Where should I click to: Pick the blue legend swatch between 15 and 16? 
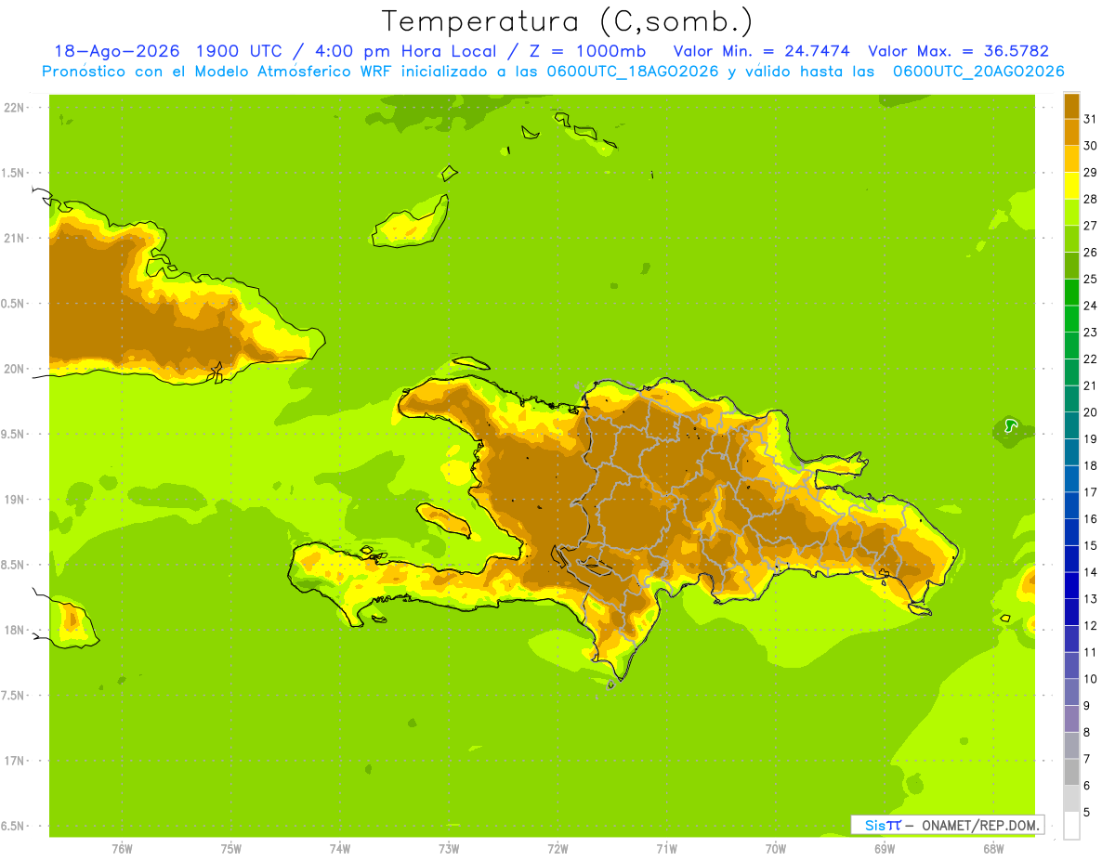pos(1071,532)
